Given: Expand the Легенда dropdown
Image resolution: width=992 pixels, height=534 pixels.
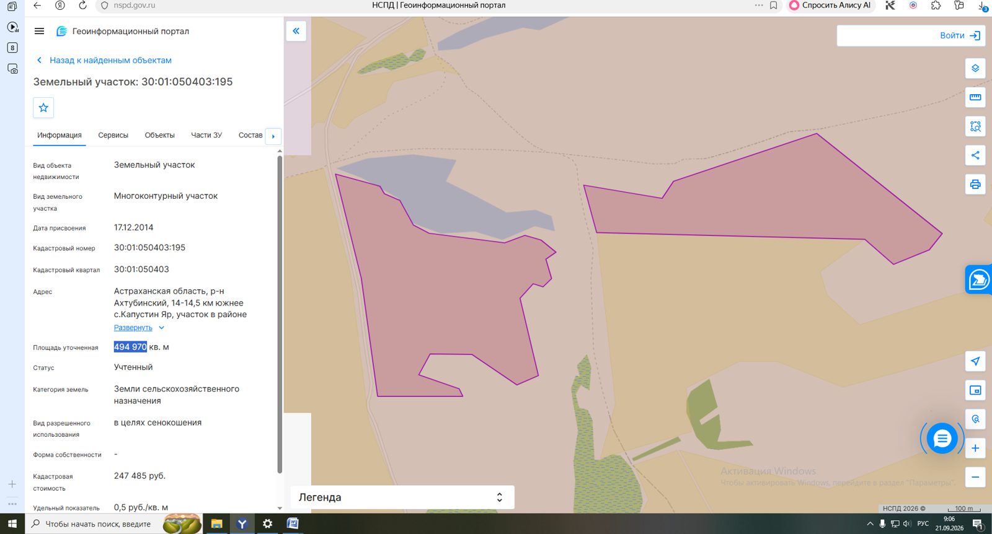Looking at the screenshot, I should (x=402, y=497).
